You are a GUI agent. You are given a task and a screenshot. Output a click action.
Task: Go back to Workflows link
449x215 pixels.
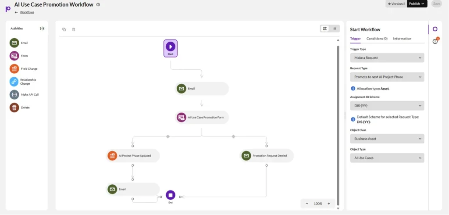coord(27,12)
